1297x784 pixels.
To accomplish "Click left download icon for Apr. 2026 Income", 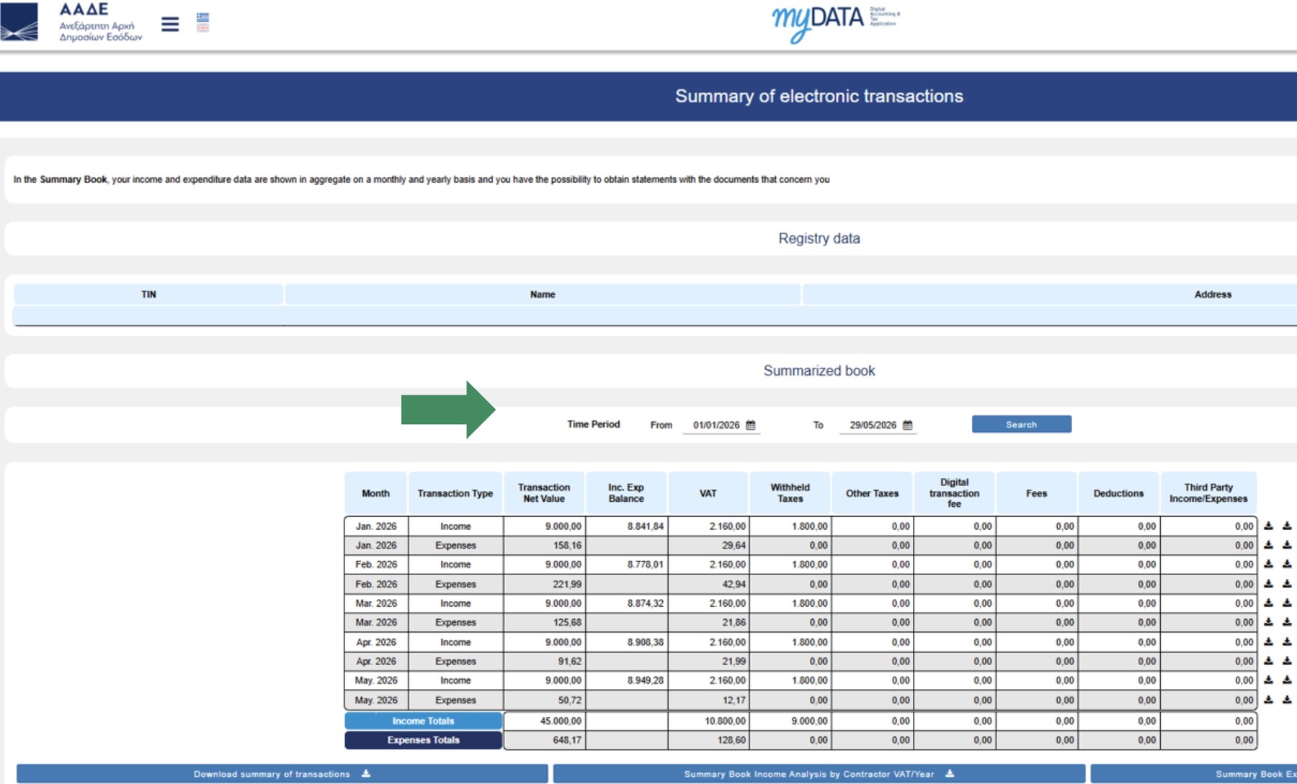I will (1268, 641).
